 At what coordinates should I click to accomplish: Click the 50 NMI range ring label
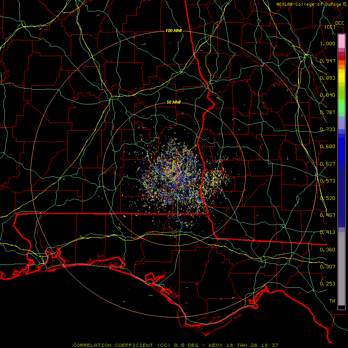[174, 102]
